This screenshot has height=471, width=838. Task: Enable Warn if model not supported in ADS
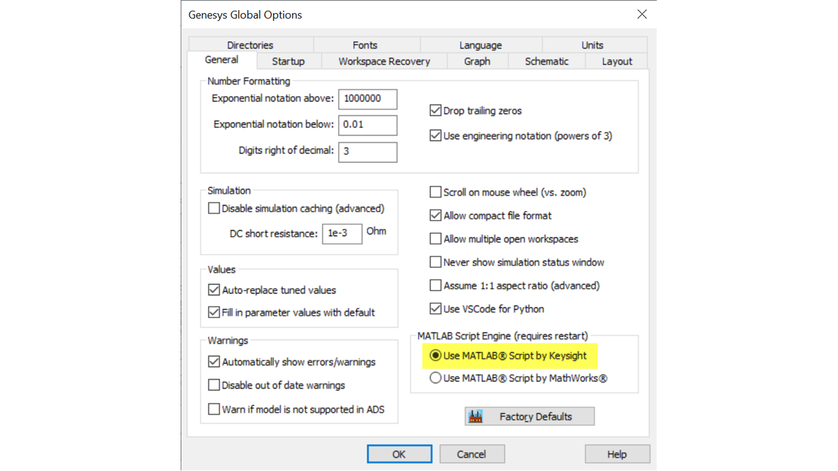214,409
